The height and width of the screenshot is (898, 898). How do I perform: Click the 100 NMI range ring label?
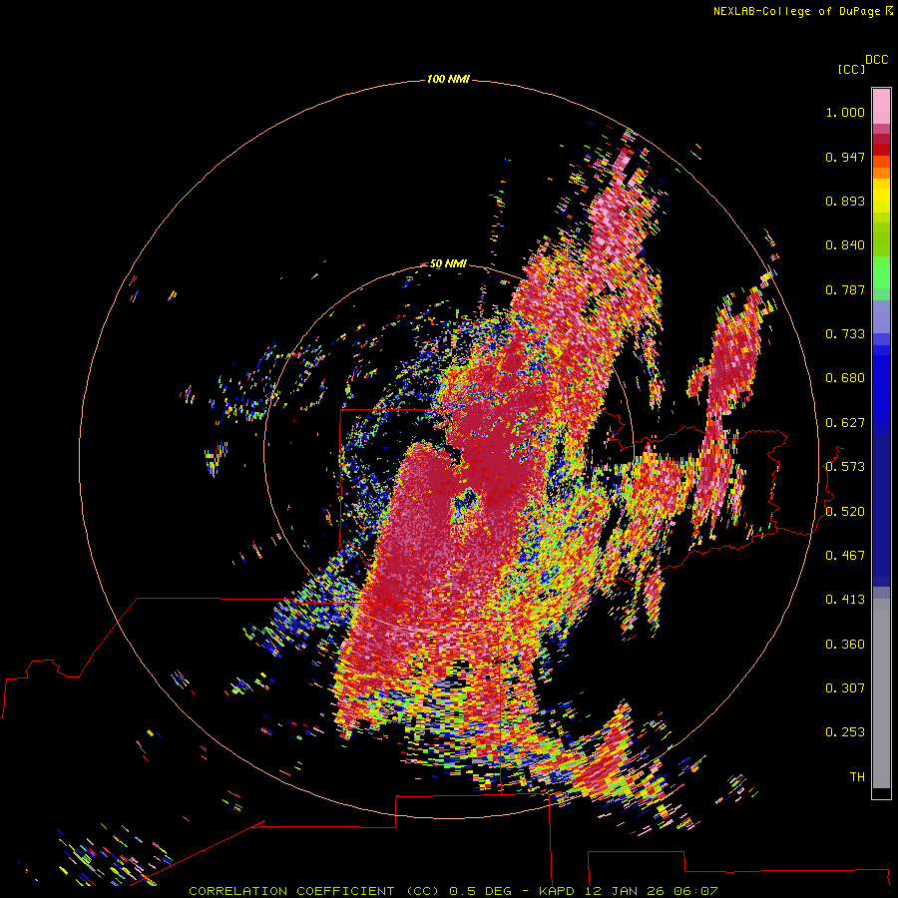tap(448, 79)
